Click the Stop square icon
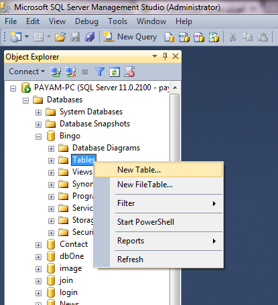This screenshot has width=278, height=305. pyautogui.click(x=85, y=72)
